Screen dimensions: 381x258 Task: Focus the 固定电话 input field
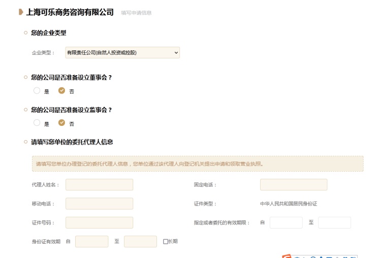pos(294,185)
